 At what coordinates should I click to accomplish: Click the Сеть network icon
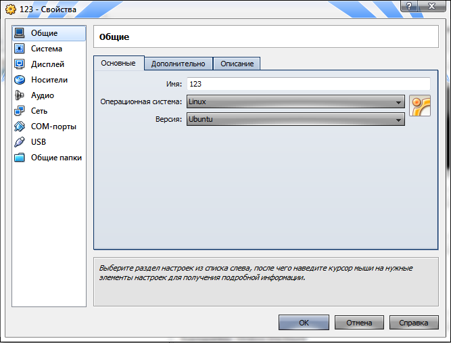[x=20, y=110]
